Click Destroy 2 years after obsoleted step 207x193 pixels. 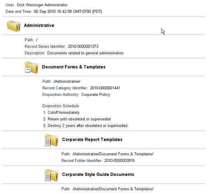pyautogui.click(x=86, y=126)
